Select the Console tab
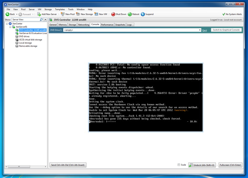This screenshot has width=248, height=178. click(95, 24)
